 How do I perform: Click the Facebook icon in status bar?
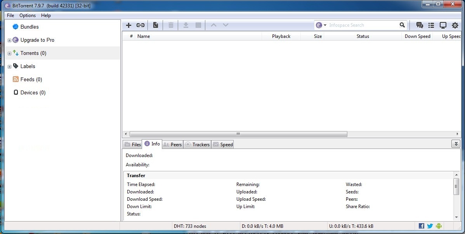pos(422,226)
